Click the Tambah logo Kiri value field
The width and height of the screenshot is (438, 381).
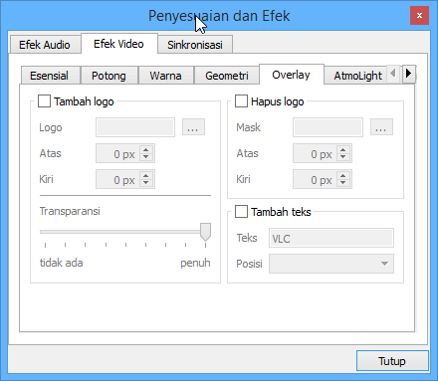coord(118,179)
